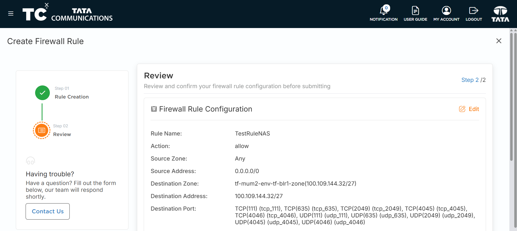Click NOTIFICATION label in header

tap(384, 19)
